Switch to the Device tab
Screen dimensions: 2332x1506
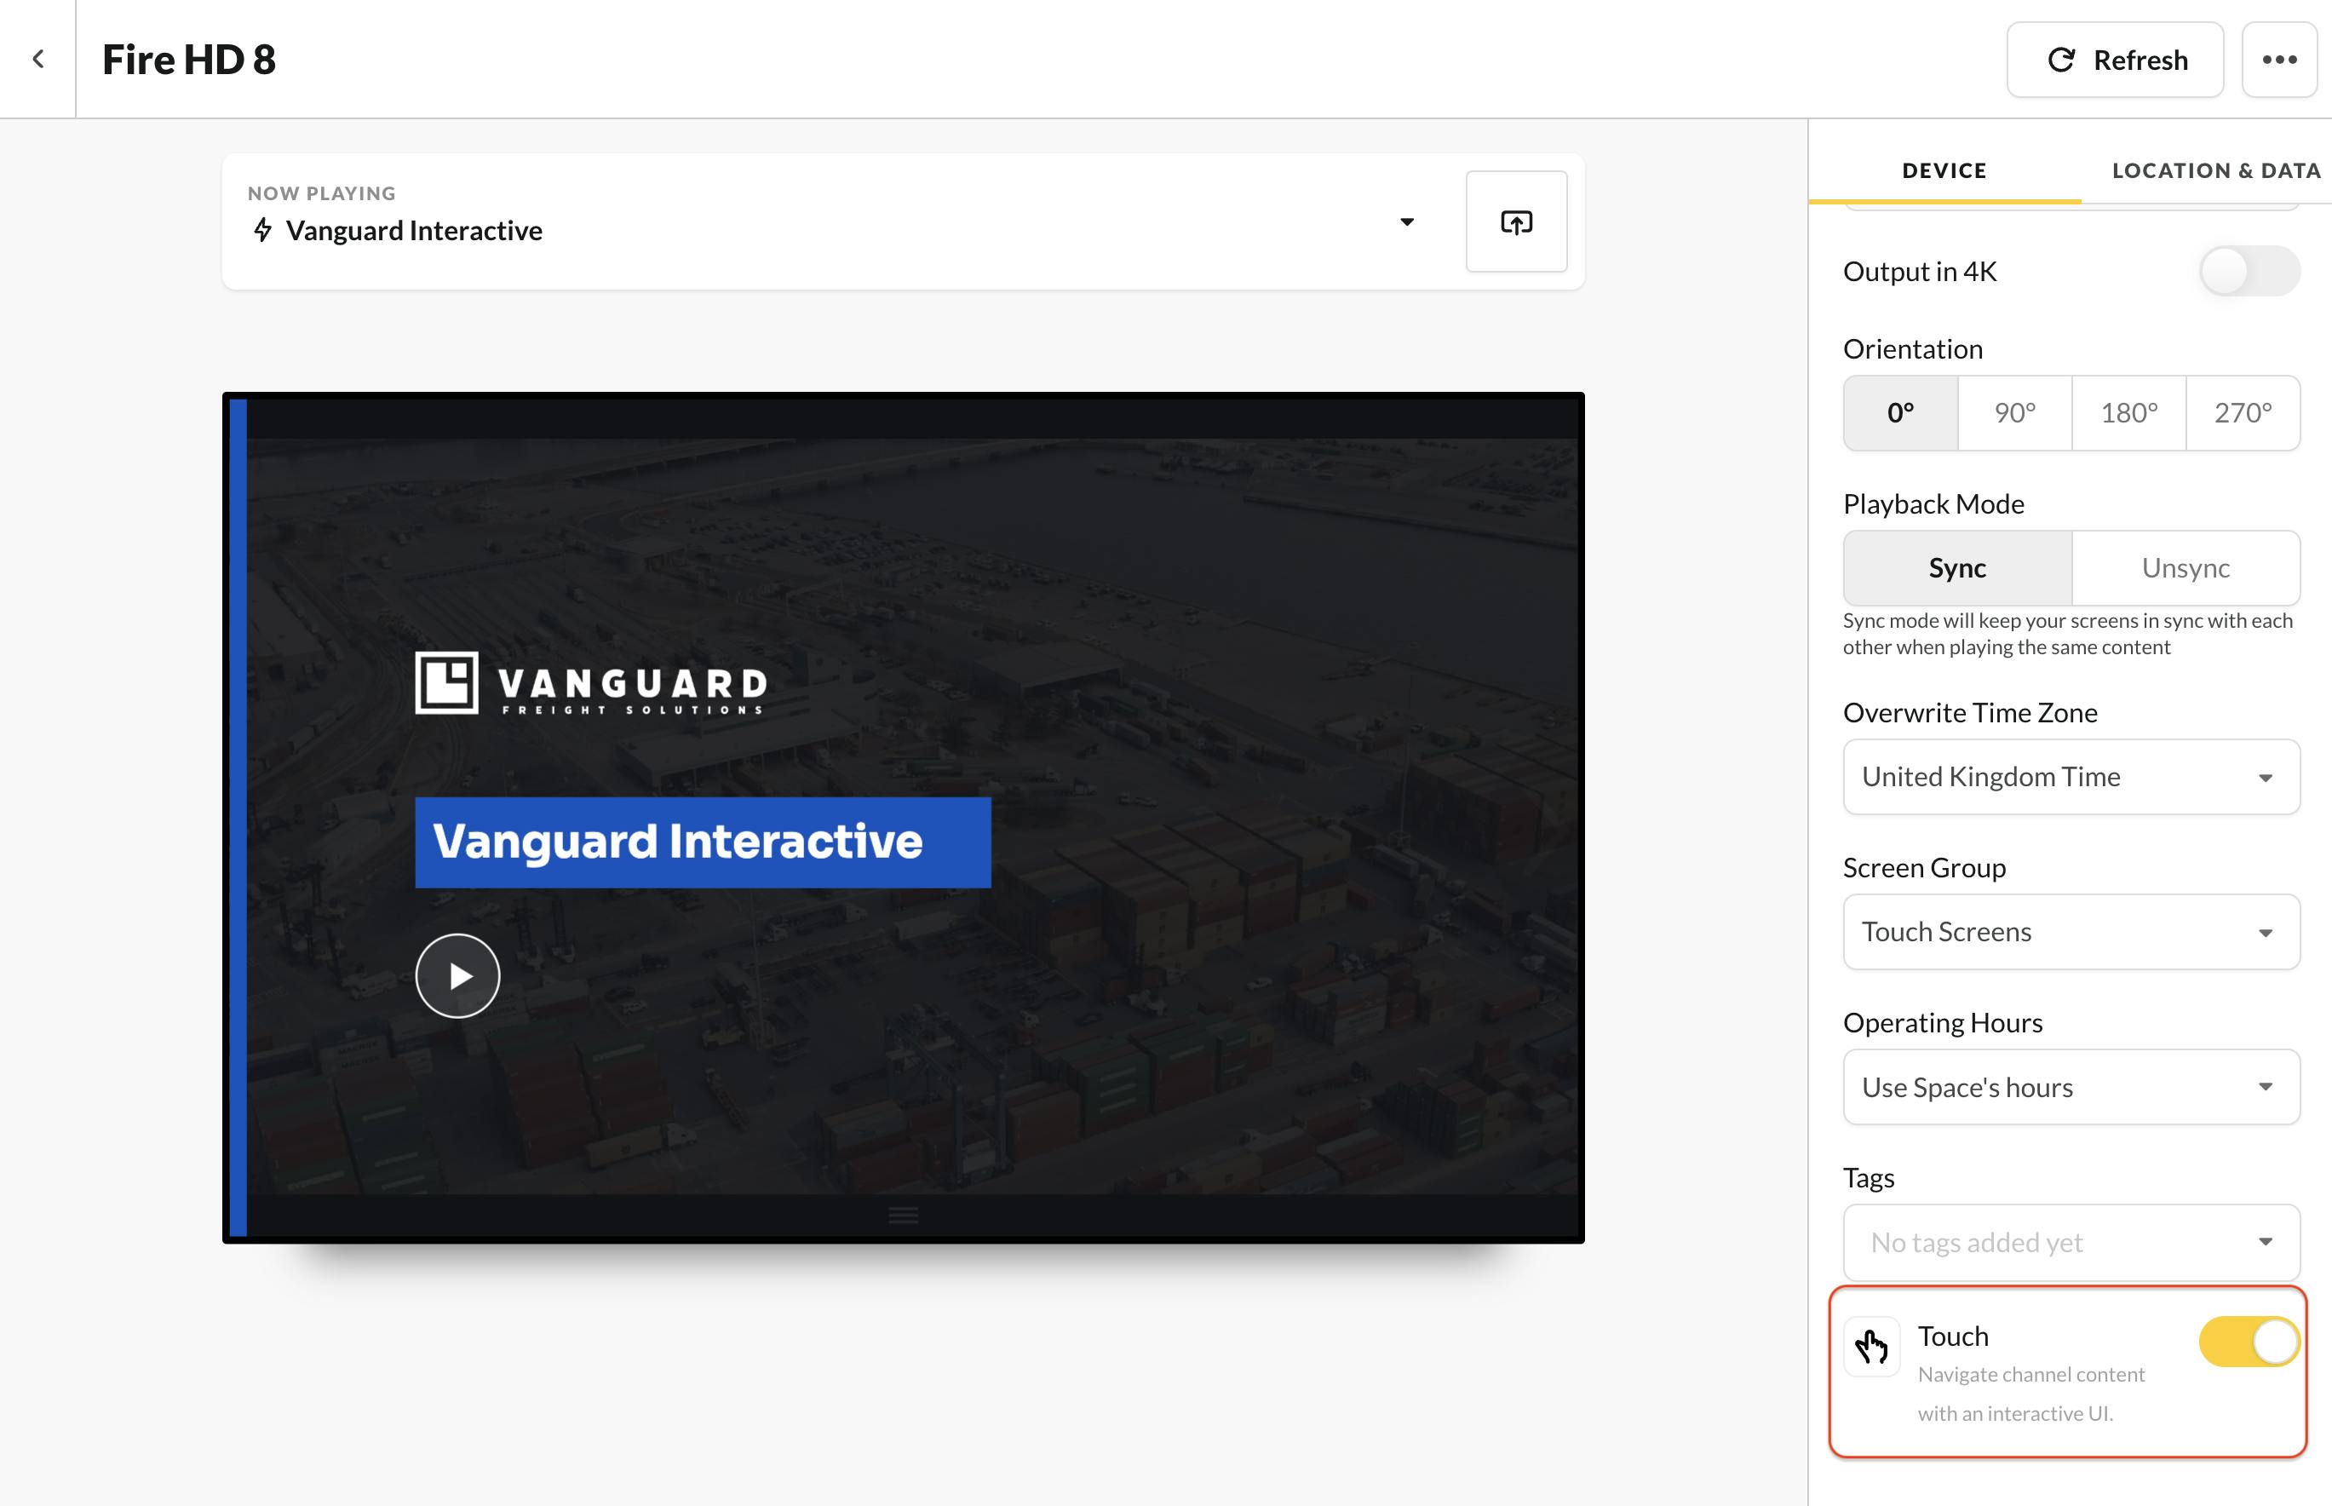coord(1944,170)
